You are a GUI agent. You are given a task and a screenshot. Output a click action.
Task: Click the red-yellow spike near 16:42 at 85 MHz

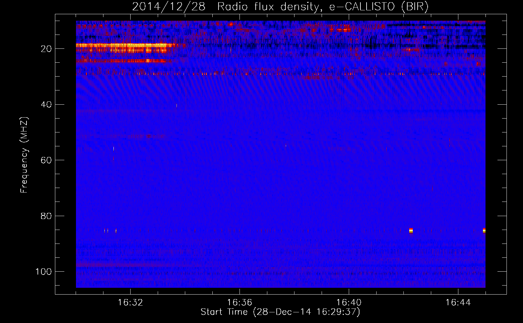coord(411,230)
